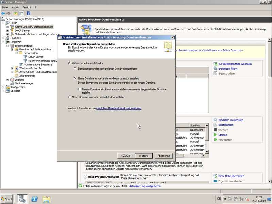Select DHCP-Server under Rollen in tree
This screenshot has width=272, height=204.
(22, 30)
